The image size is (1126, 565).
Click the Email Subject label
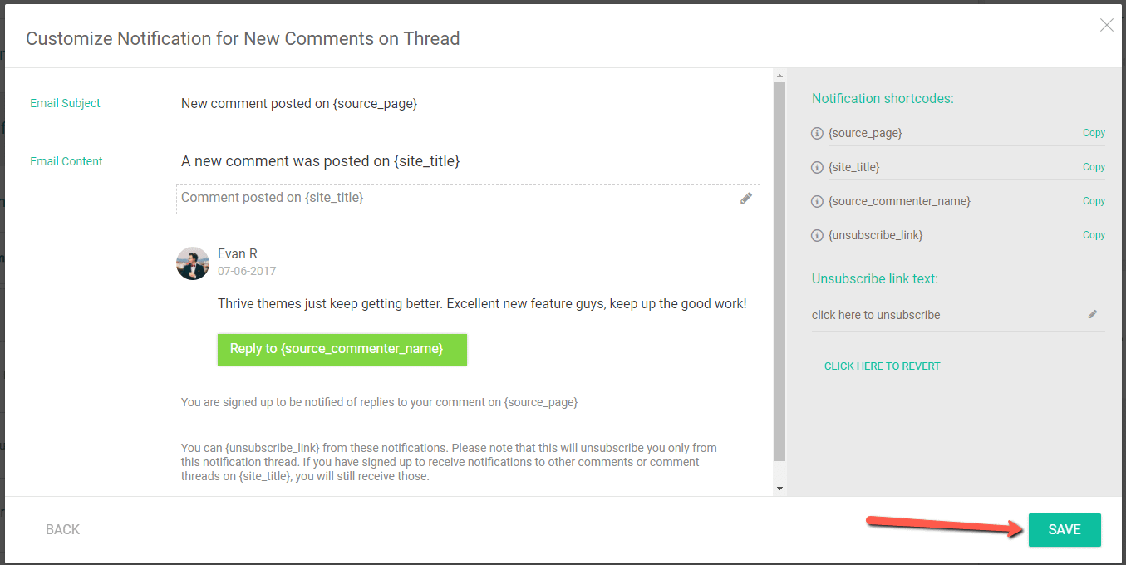tap(65, 103)
